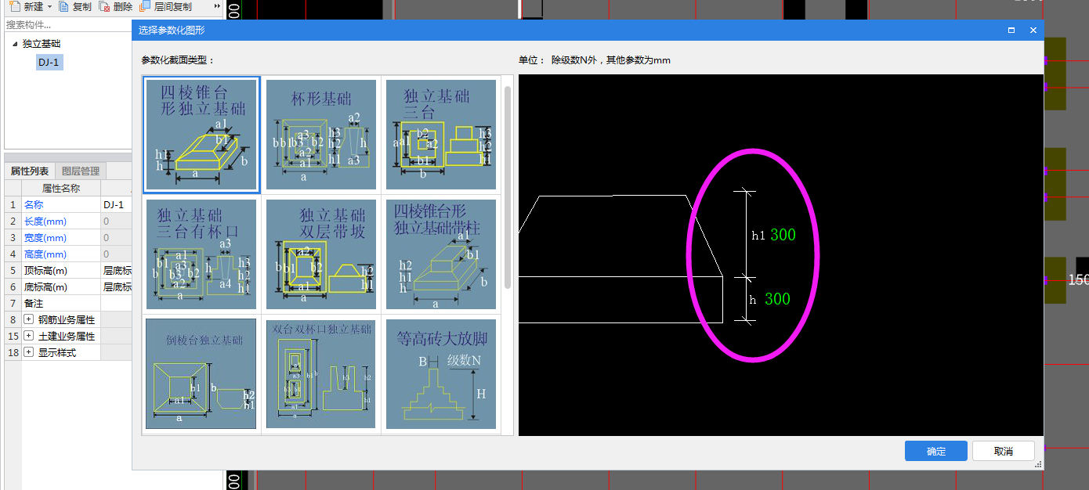Click the 复制 (Copy) toolbar icon
The image size is (1089, 490).
(65, 6)
